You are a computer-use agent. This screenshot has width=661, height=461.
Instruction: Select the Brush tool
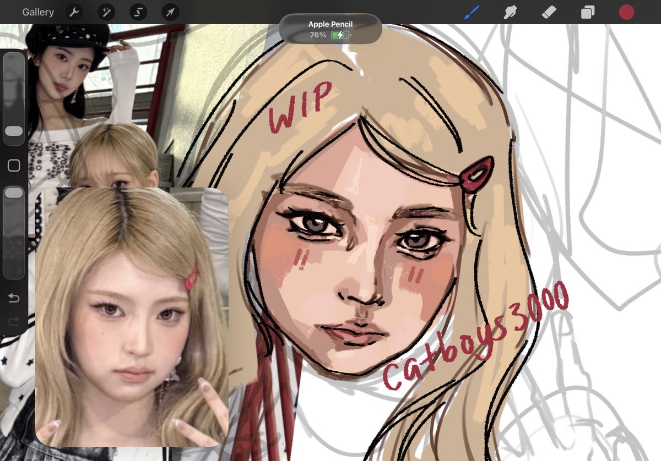[472, 12]
